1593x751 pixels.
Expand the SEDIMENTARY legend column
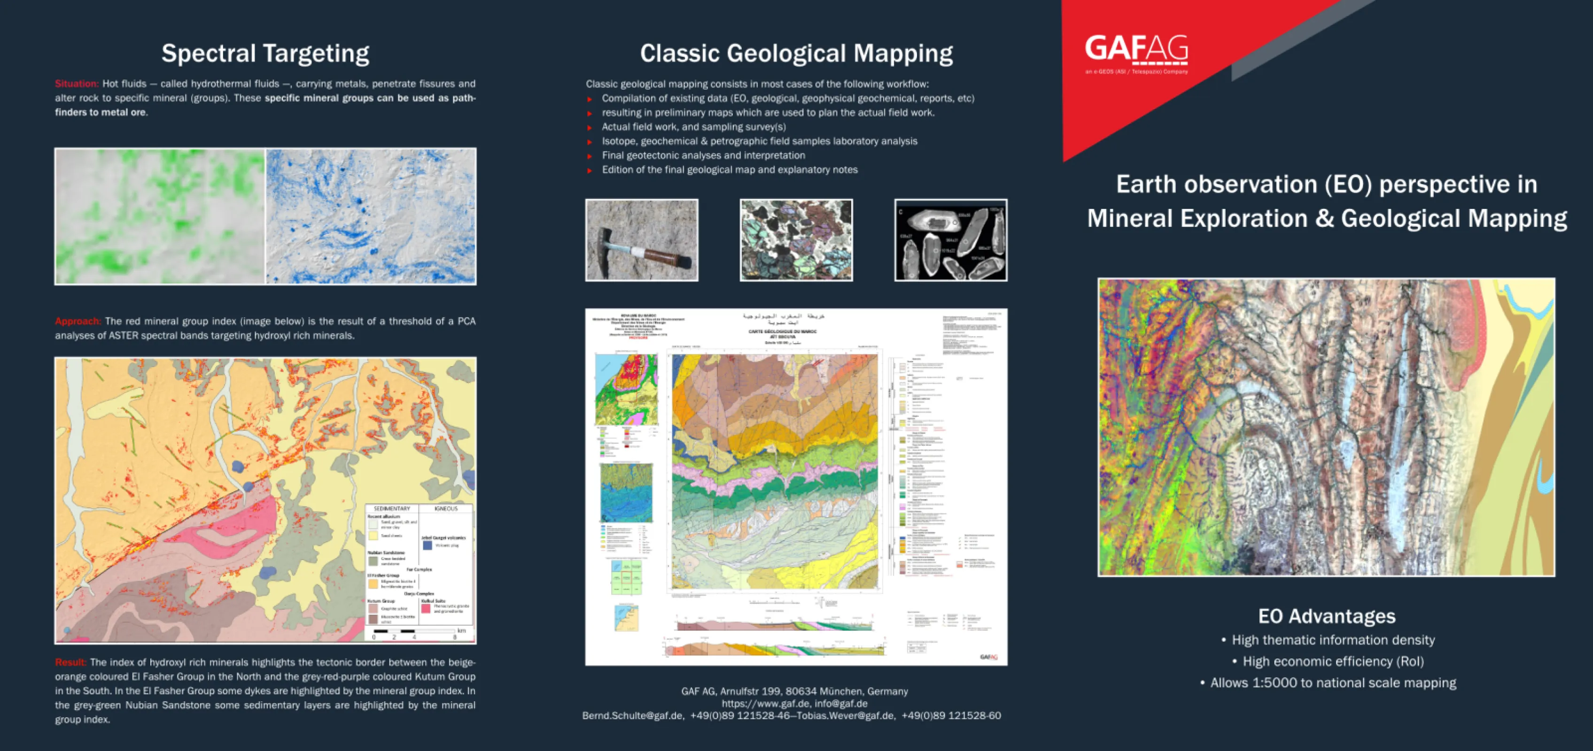(x=392, y=509)
